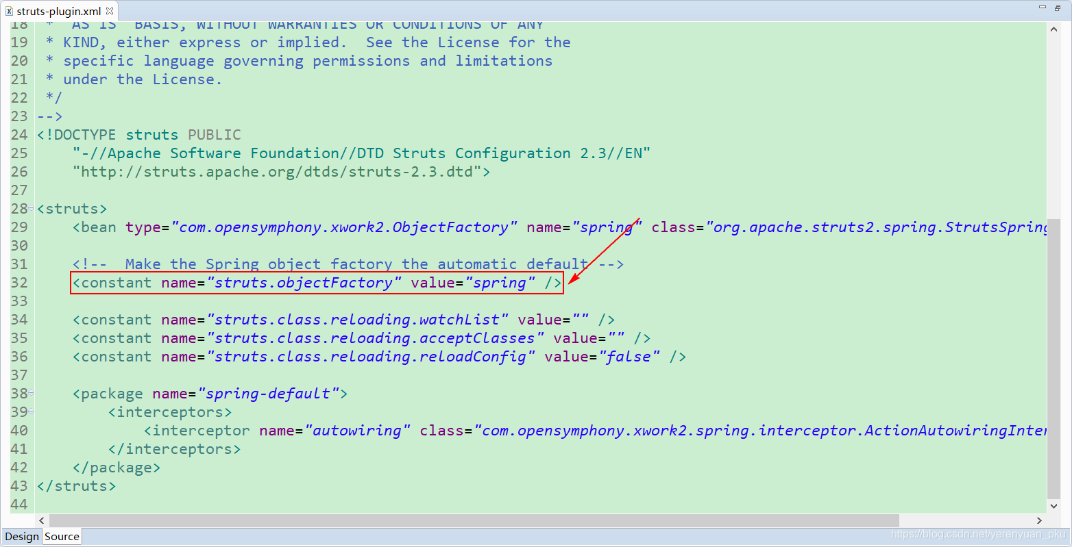The image size is (1072, 547).
Task: Click the "Make the Spring object factory" comment
Action: coord(348,264)
